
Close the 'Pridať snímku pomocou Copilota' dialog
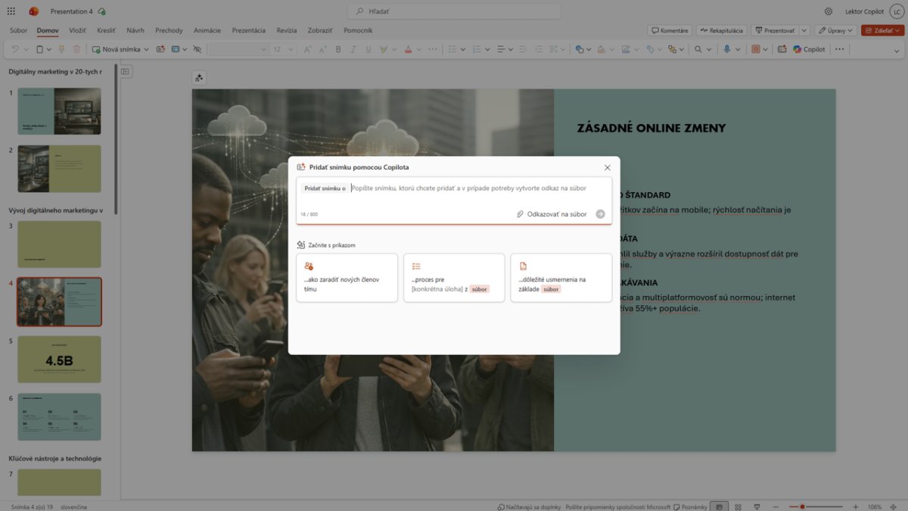click(x=607, y=167)
